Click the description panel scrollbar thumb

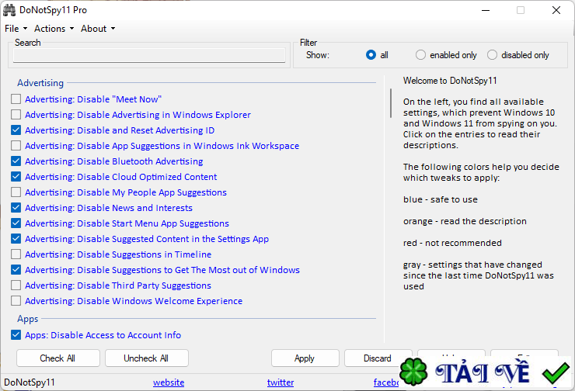[391, 103]
